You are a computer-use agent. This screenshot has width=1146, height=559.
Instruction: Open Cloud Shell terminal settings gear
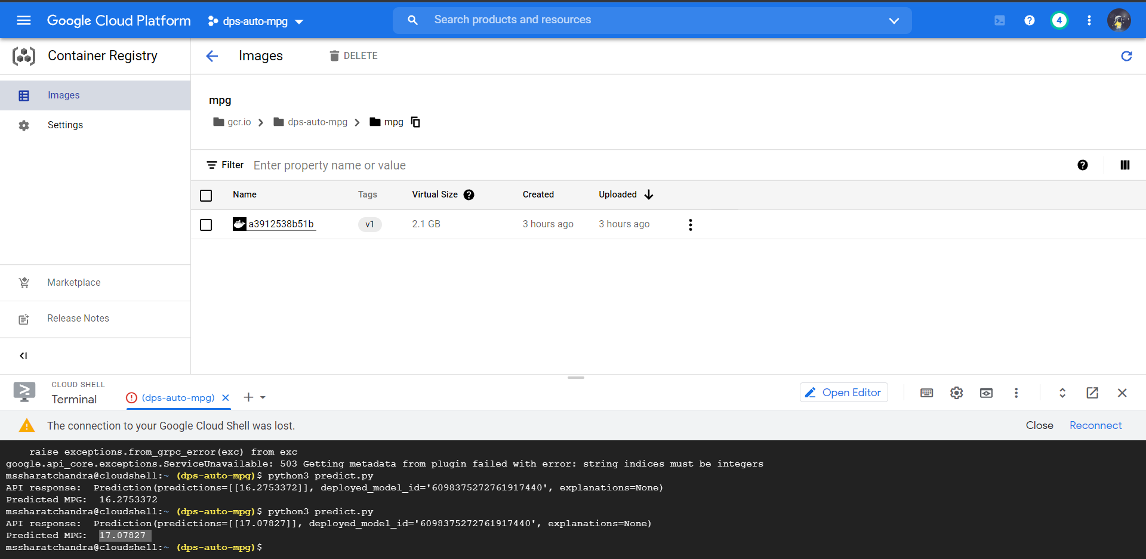tap(956, 393)
